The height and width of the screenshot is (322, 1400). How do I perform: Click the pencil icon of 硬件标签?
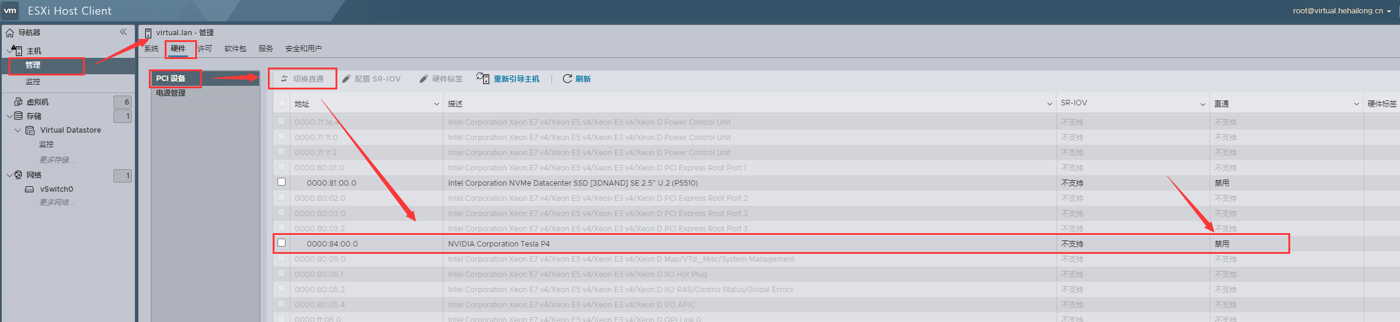[x=424, y=79]
